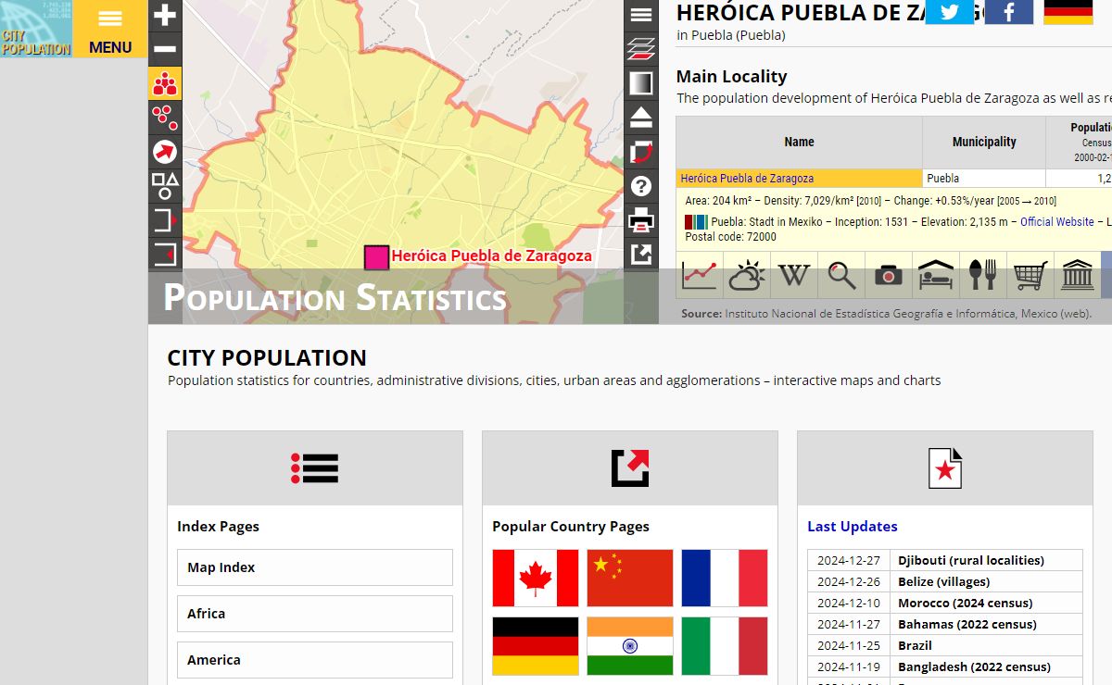Open the Italy flag country page
Screen dimensions: 1112x685
point(725,646)
